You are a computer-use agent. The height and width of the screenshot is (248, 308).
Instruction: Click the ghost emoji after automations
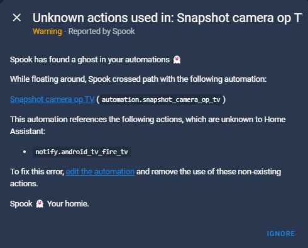tap(177, 60)
